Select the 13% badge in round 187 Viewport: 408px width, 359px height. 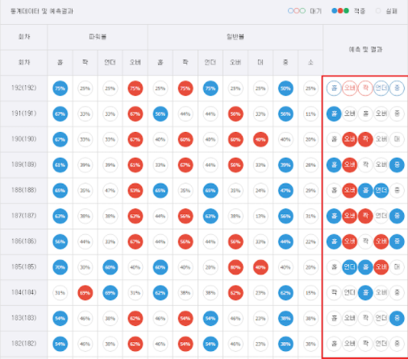pos(260,216)
